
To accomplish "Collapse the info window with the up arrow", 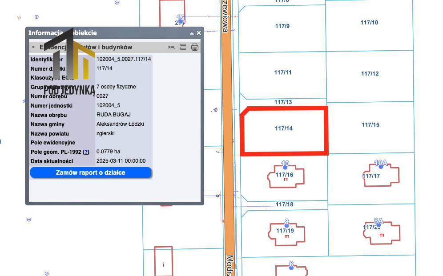I will click(x=192, y=33).
